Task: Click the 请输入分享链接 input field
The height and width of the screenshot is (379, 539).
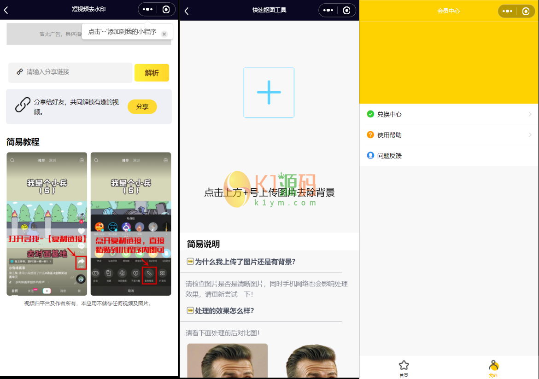Action: tap(70, 72)
